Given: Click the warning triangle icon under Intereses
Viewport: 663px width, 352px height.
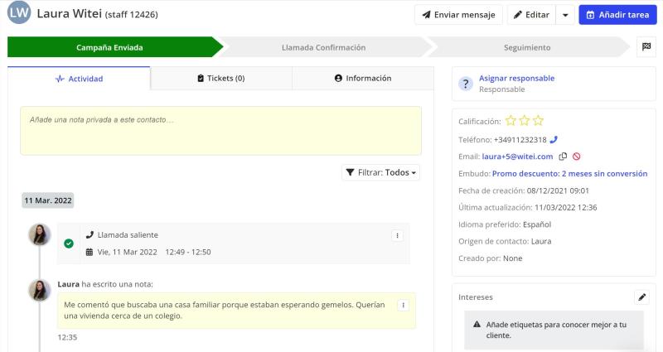Looking at the screenshot, I should [477, 325].
